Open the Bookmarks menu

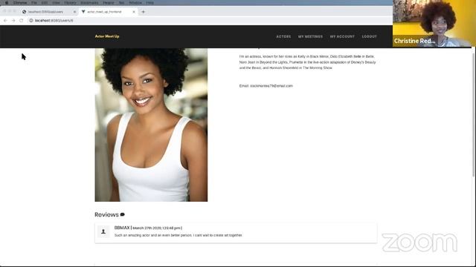89,2
